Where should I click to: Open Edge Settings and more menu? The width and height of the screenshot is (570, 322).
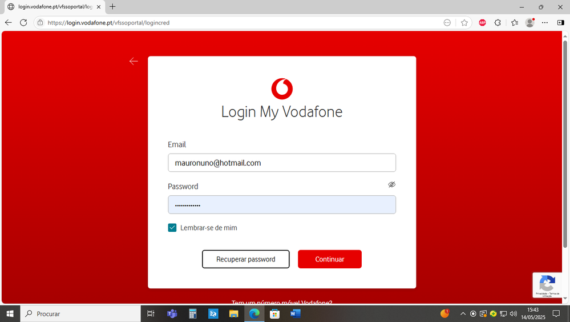[544, 23]
